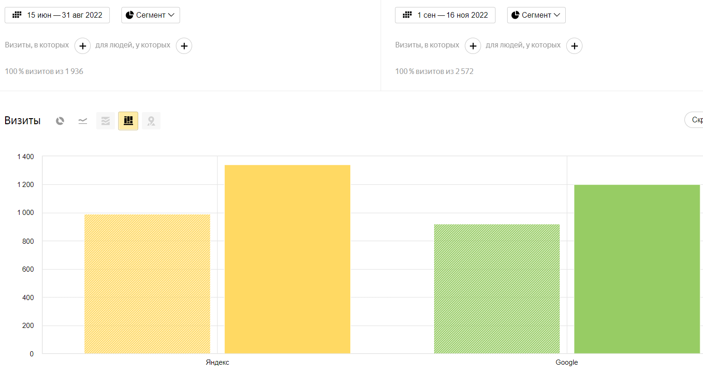This screenshot has height=374, width=703.
Task: Open the 1 сен — 16 ноя 2022 date picker
Action: coord(445,15)
